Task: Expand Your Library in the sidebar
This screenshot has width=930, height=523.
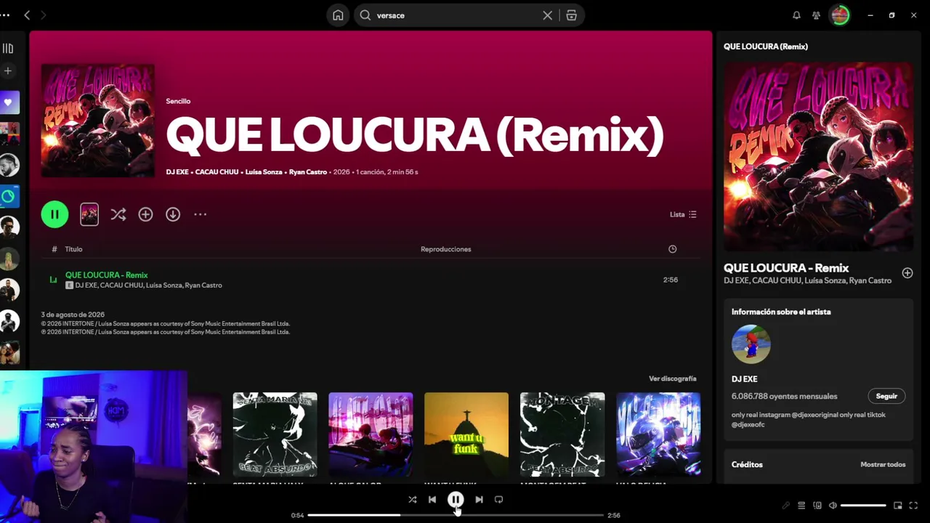Action: pyautogui.click(x=8, y=49)
